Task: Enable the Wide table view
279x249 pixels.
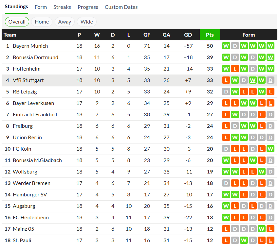Action: pyautogui.click(x=87, y=22)
